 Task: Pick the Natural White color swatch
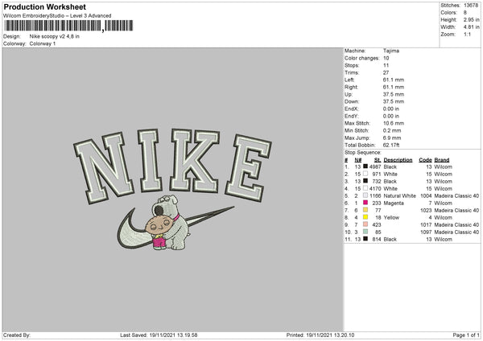coord(365,195)
